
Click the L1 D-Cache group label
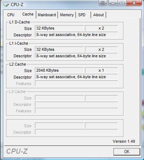tap(19, 22)
